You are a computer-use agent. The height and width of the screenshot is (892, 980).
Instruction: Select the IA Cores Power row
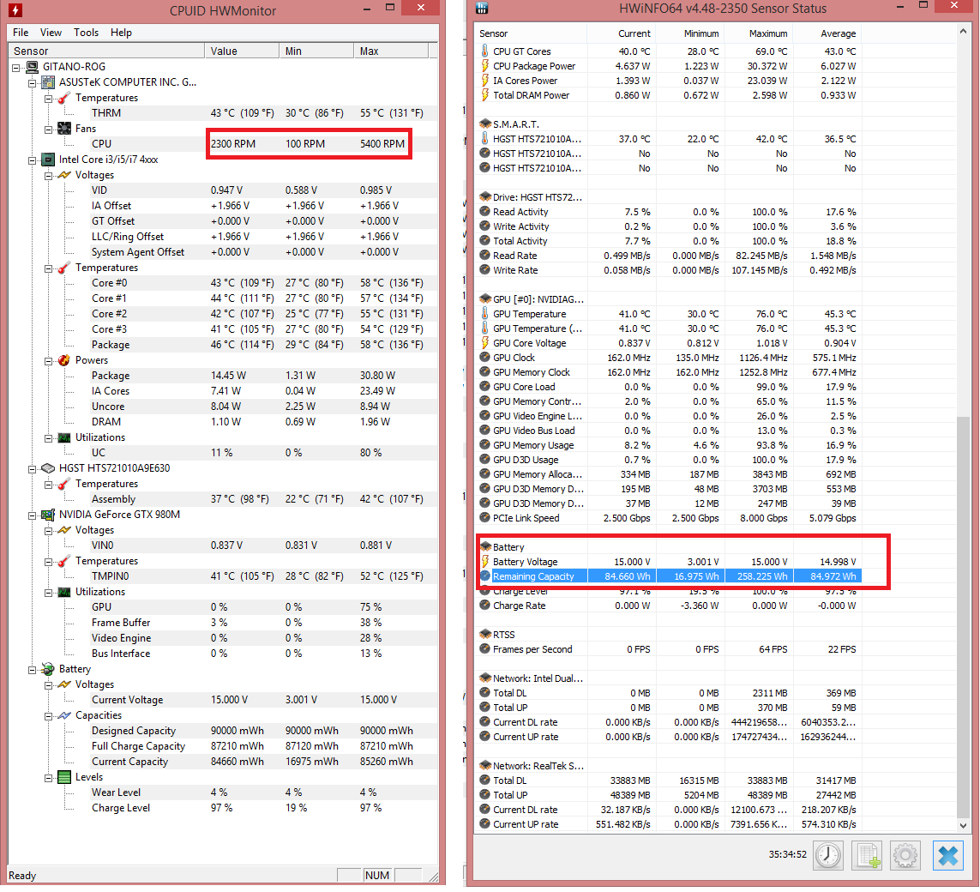click(670, 81)
